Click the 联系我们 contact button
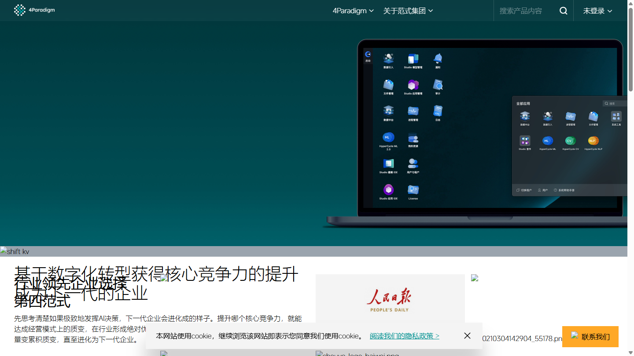The height and width of the screenshot is (356, 634). 590,337
